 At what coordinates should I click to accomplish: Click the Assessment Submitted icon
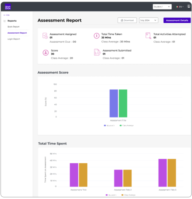tap(97, 52)
